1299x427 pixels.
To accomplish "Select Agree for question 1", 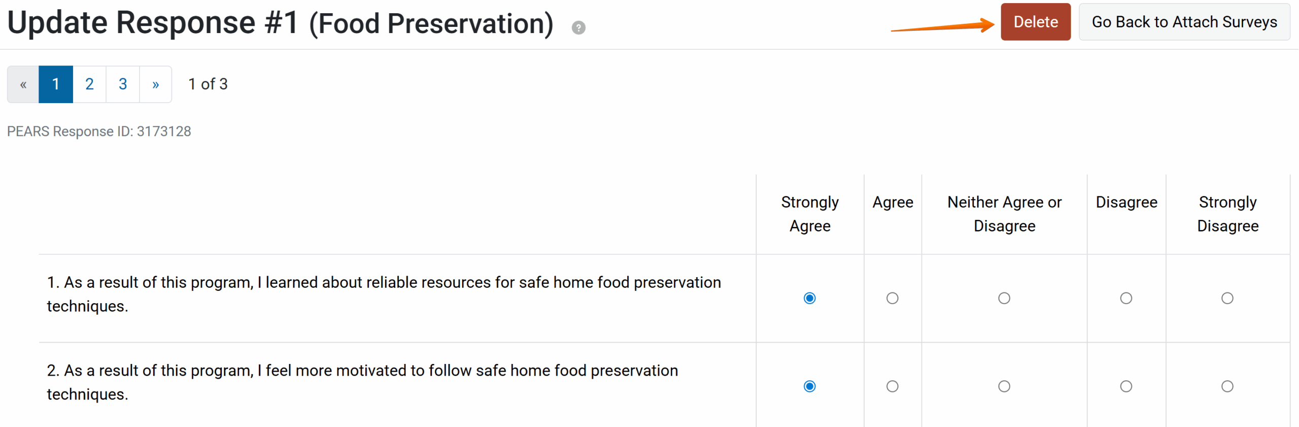I will 893,298.
